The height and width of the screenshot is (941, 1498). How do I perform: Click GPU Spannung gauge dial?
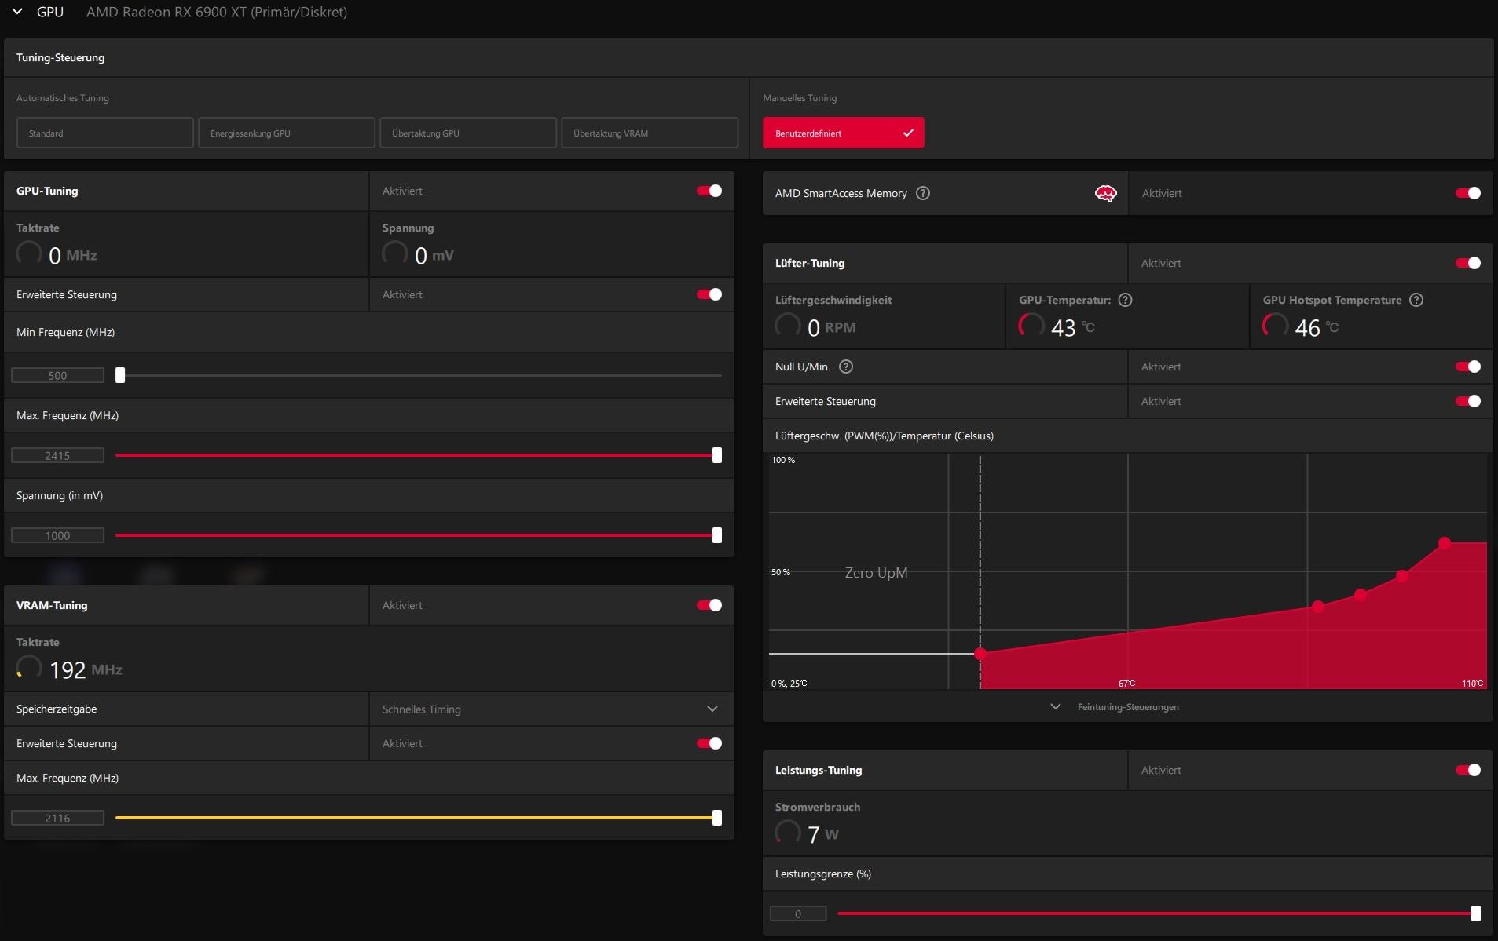[x=395, y=253]
